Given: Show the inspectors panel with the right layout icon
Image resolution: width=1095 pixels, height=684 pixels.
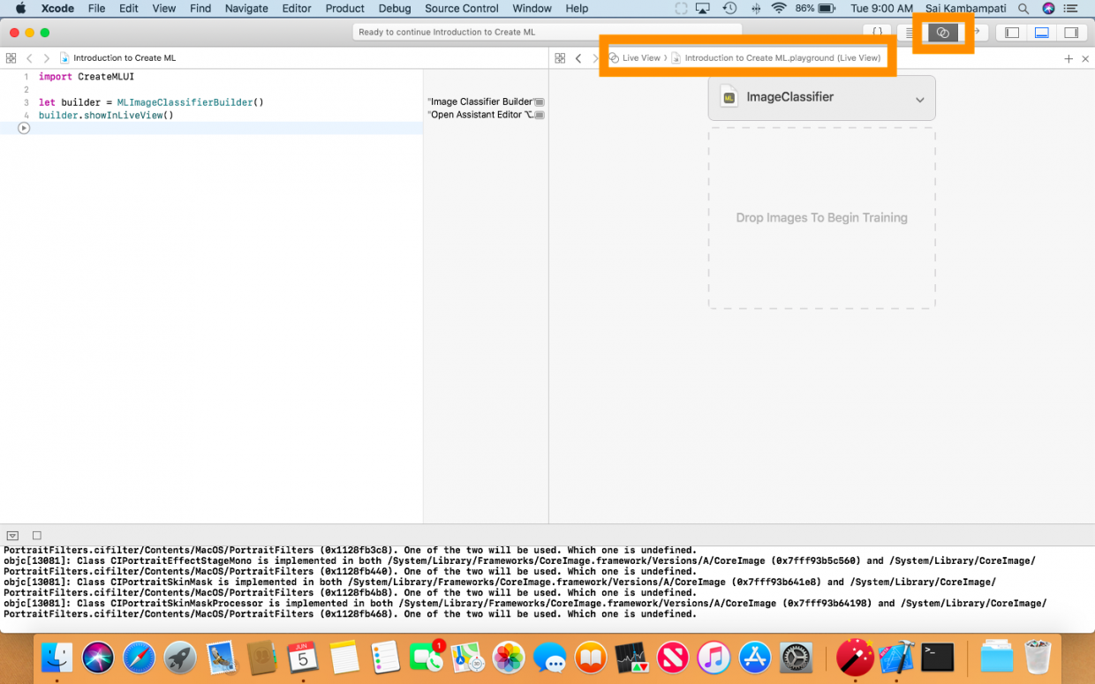Looking at the screenshot, I should pos(1071,32).
